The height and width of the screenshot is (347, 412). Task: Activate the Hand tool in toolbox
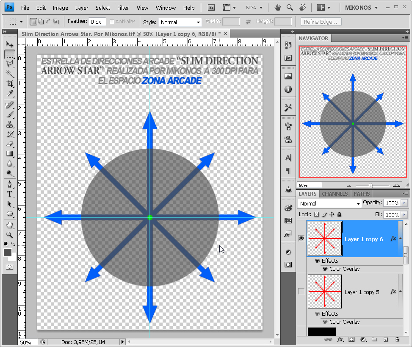click(10, 225)
